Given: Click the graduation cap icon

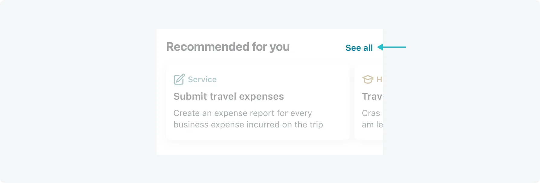Looking at the screenshot, I should pos(368,79).
